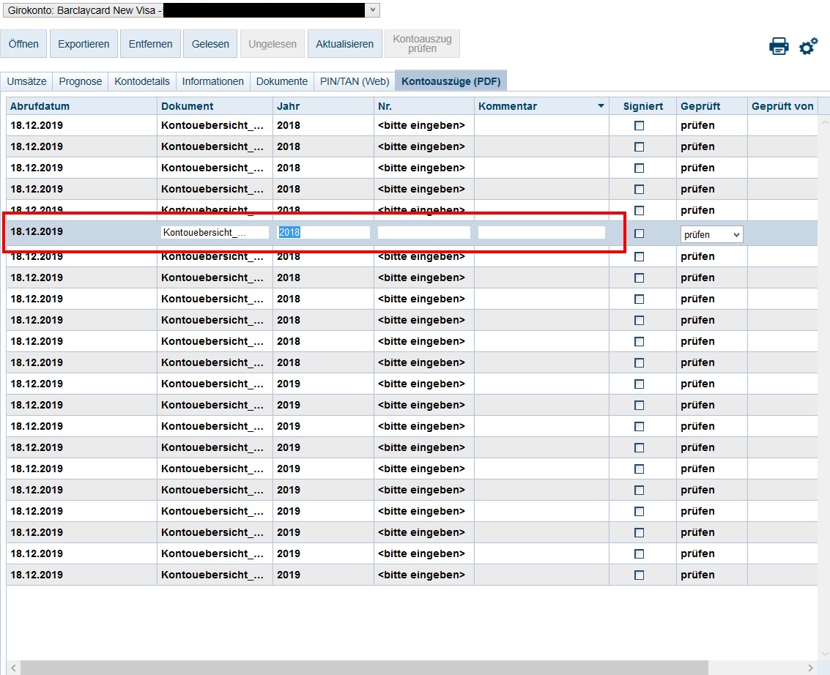The width and height of the screenshot is (830, 675).
Task: Open the Girokonto account selection dropdown
Action: (x=373, y=10)
